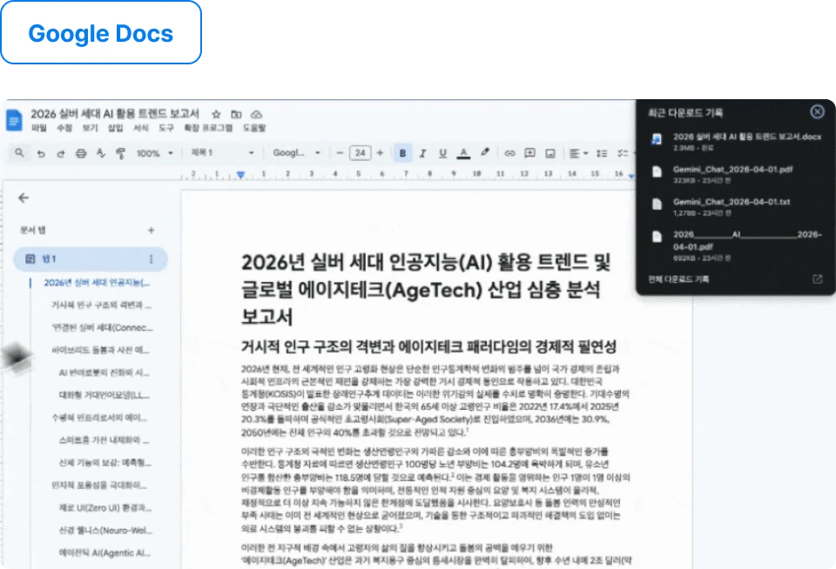This screenshot has width=836, height=569.
Task: Add a comment using the toolbar icon
Action: 530,153
